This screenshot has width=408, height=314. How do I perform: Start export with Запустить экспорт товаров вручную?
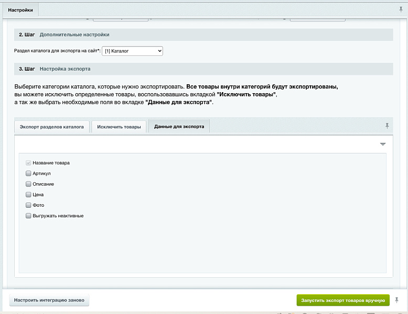(343, 300)
